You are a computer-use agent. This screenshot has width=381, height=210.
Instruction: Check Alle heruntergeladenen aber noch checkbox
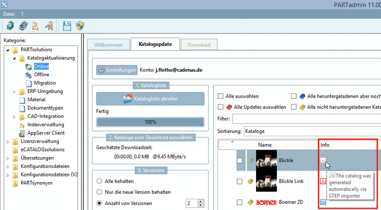(294, 96)
